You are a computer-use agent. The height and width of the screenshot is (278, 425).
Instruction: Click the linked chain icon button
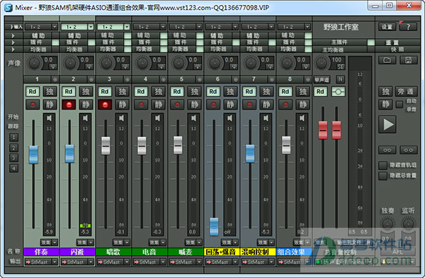tap(387, 150)
